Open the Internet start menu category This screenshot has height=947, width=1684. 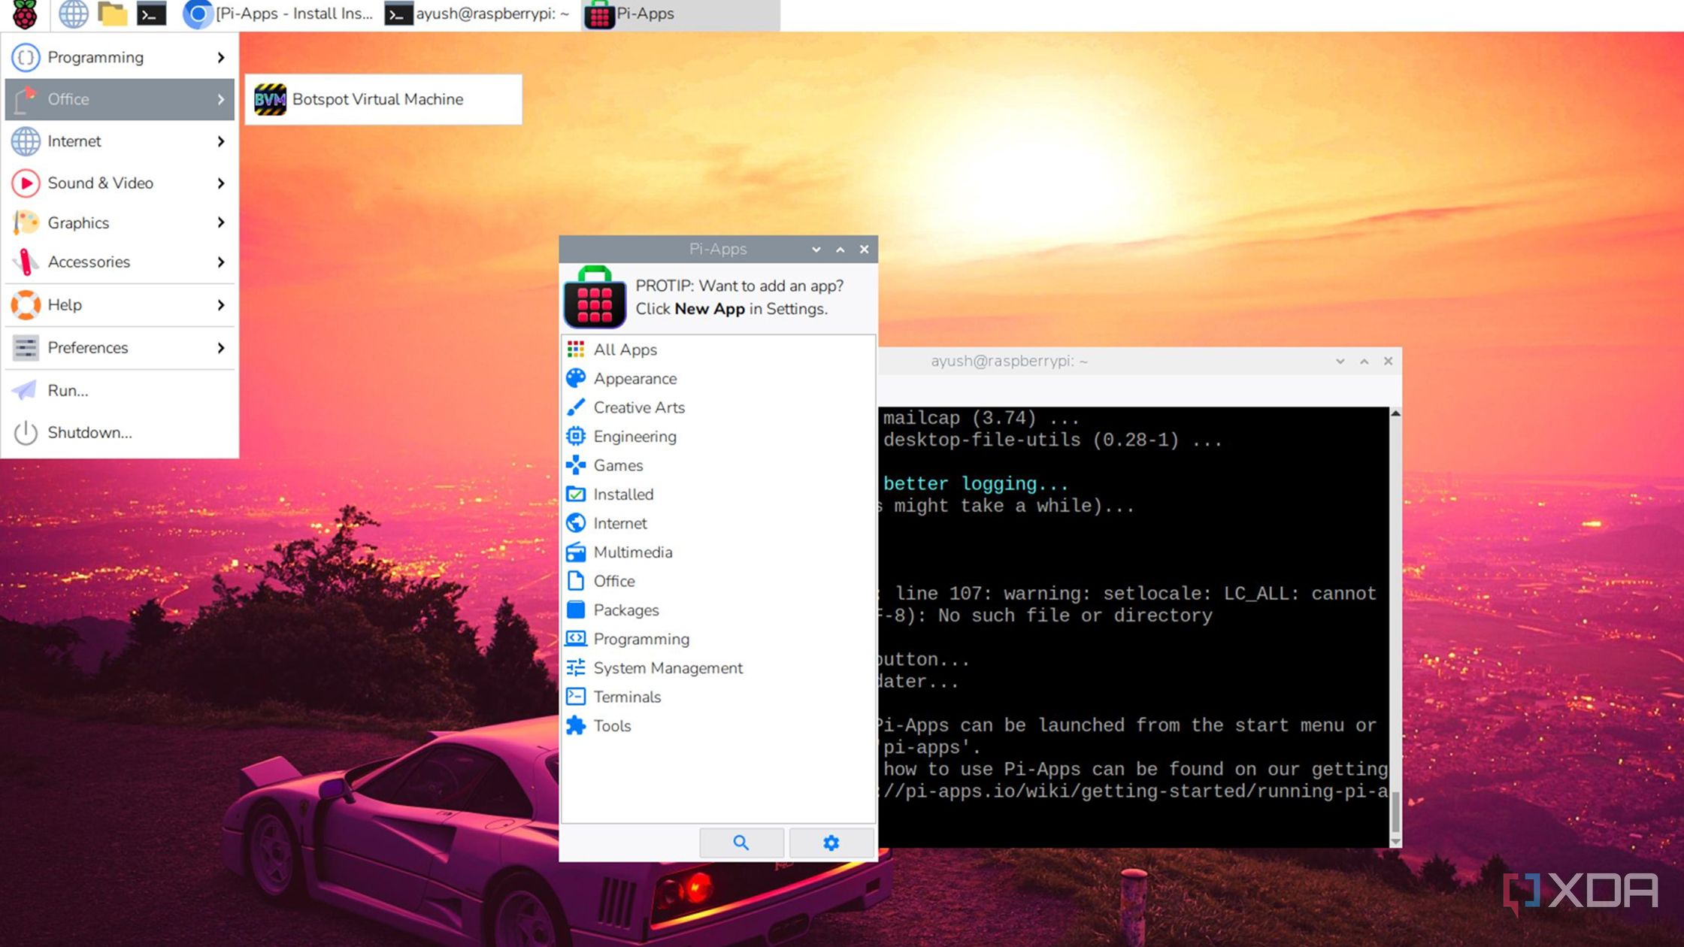coord(120,141)
